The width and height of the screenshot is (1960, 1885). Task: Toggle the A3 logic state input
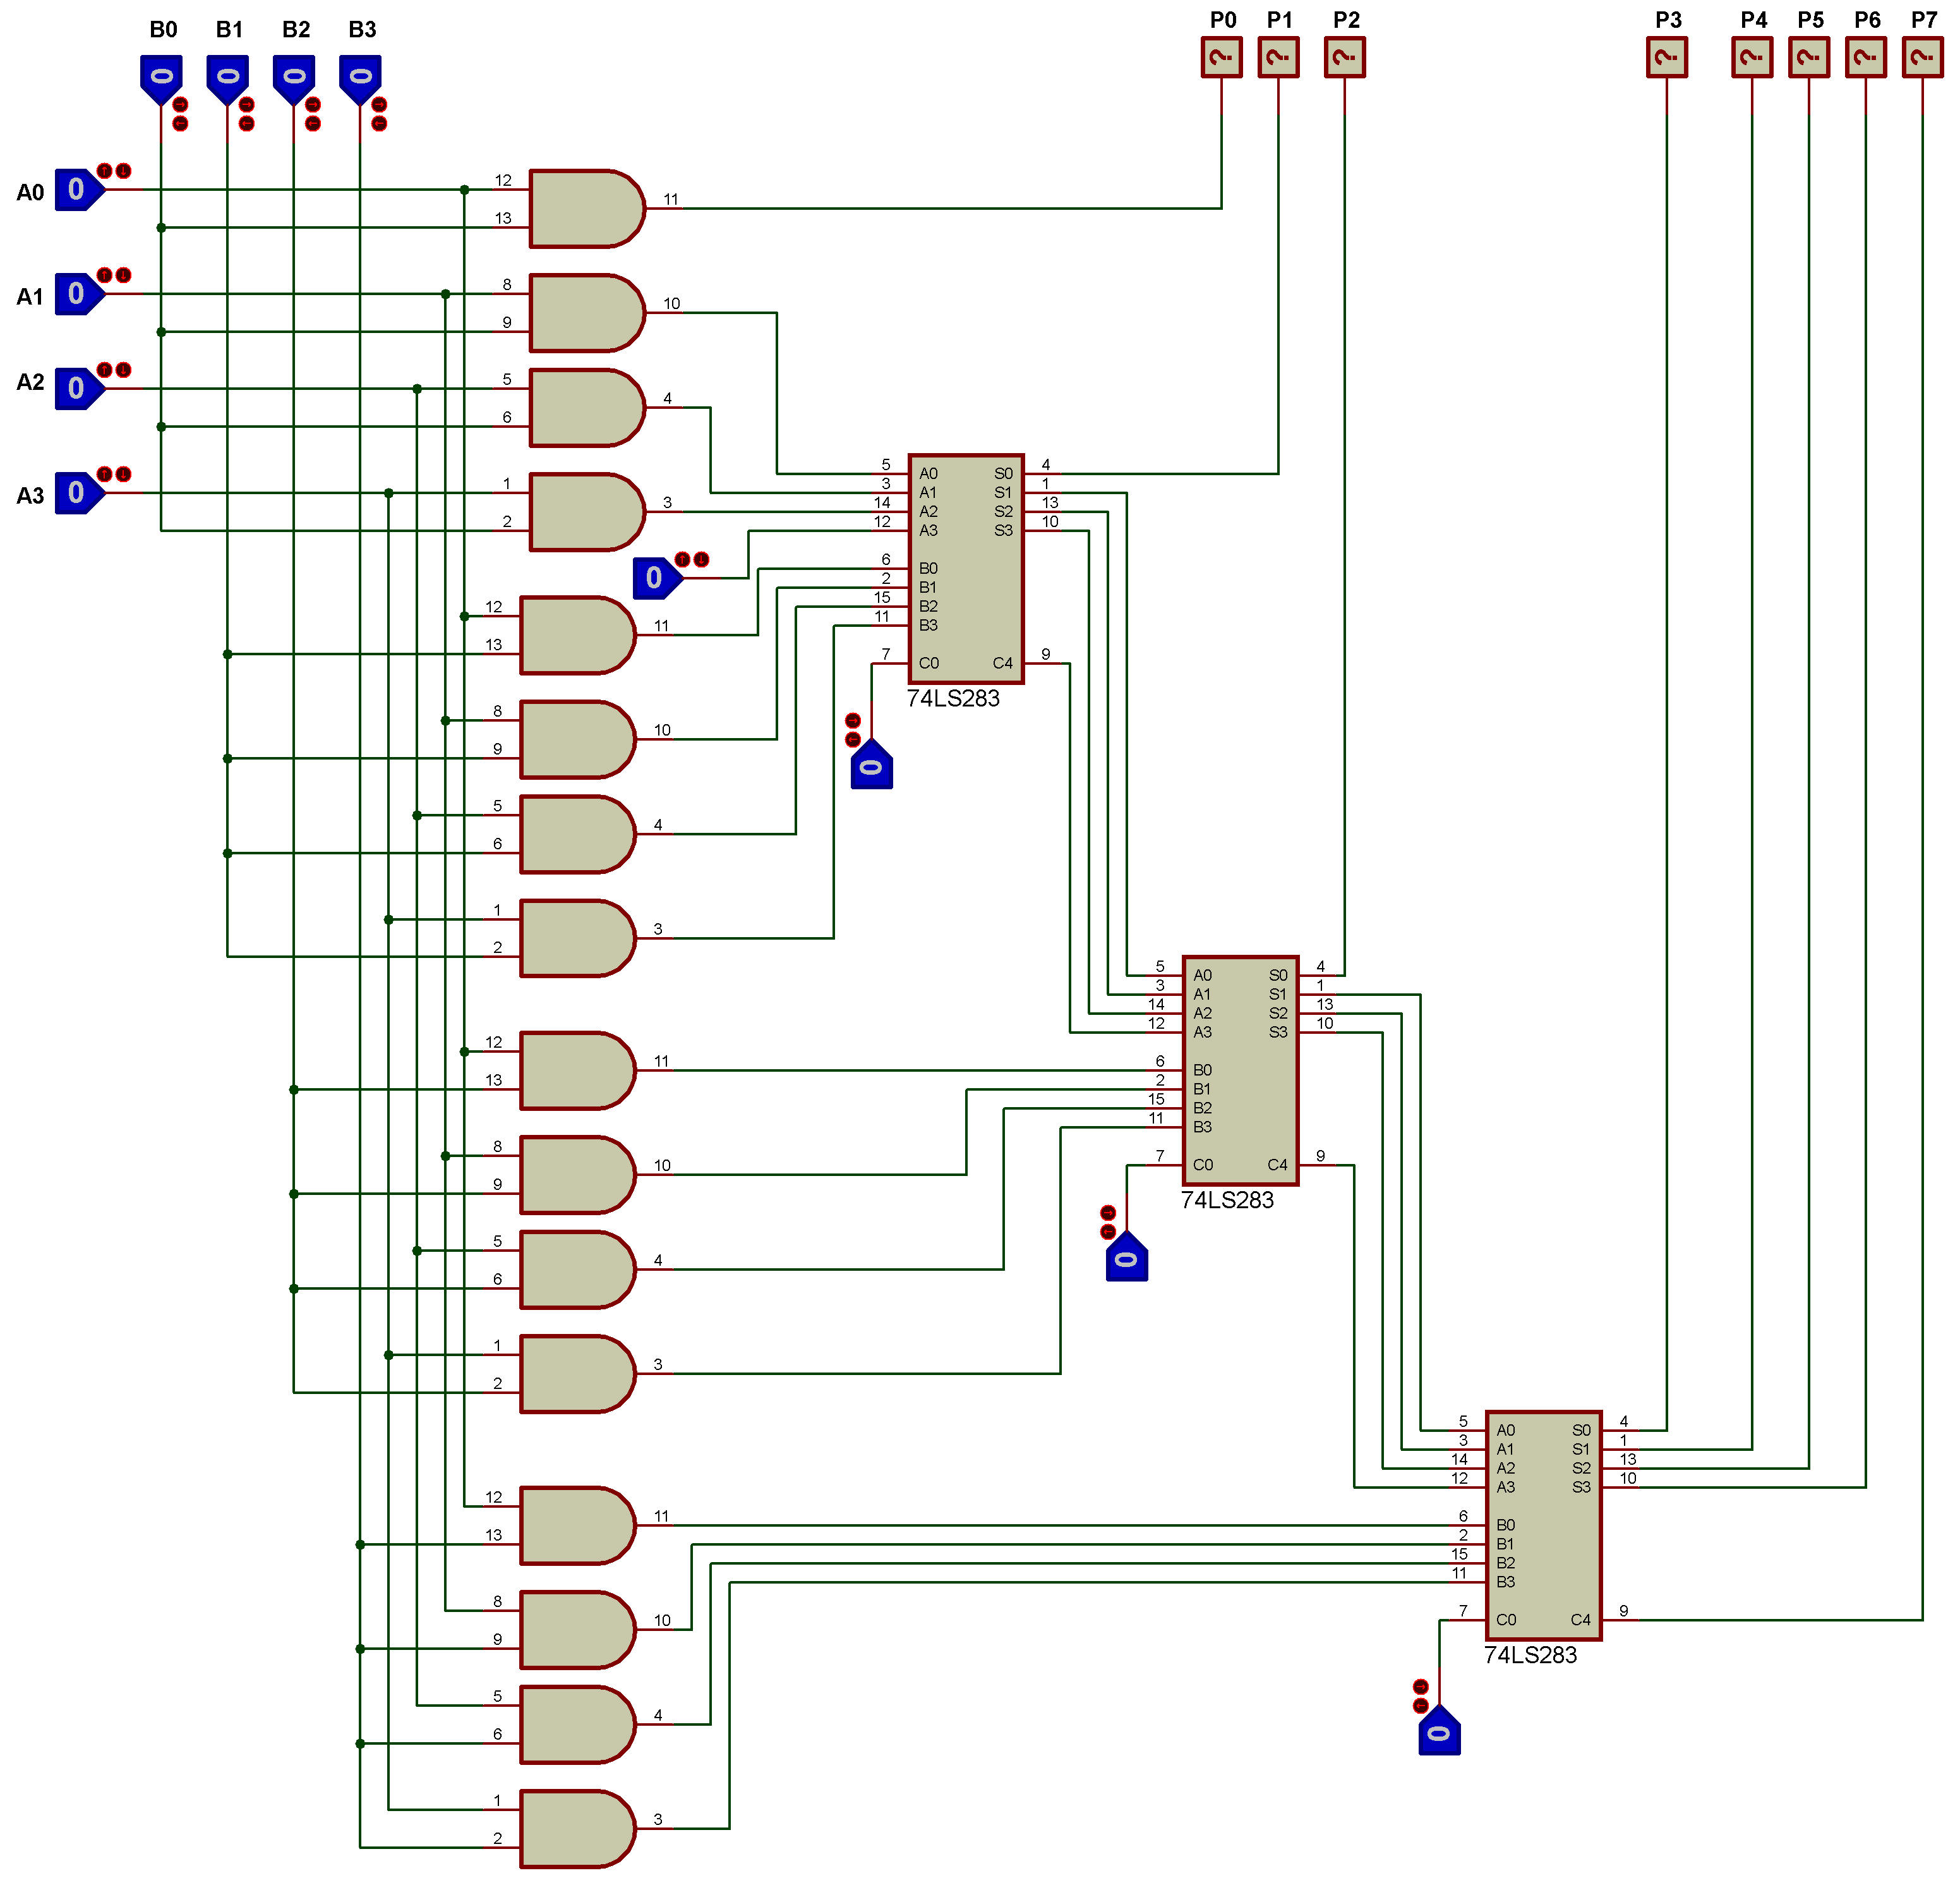point(77,492)
